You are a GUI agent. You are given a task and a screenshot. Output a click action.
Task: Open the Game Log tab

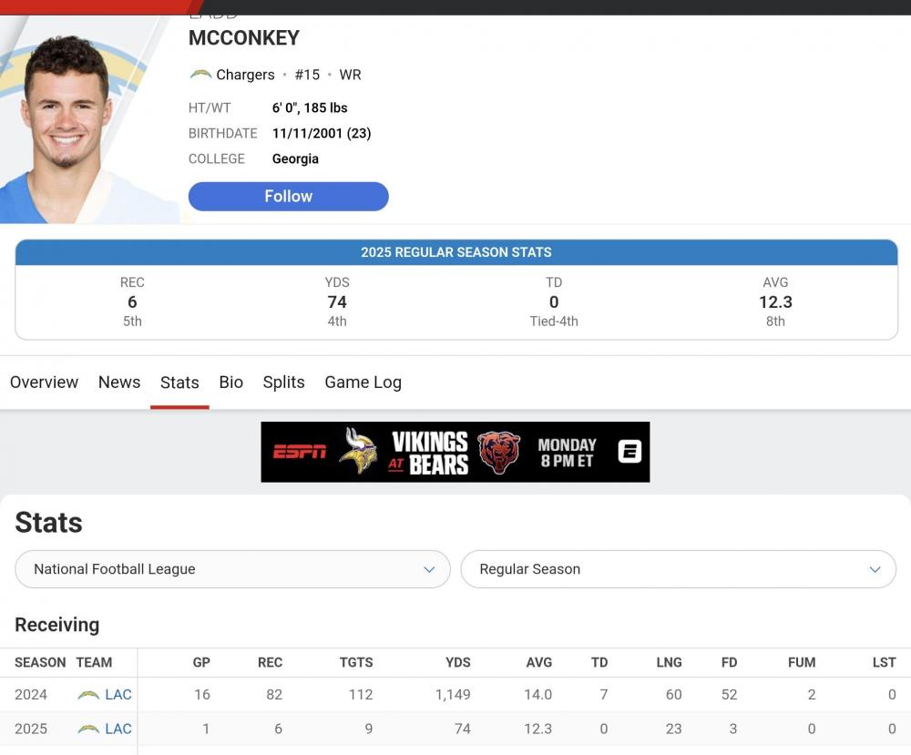point(363,383)
